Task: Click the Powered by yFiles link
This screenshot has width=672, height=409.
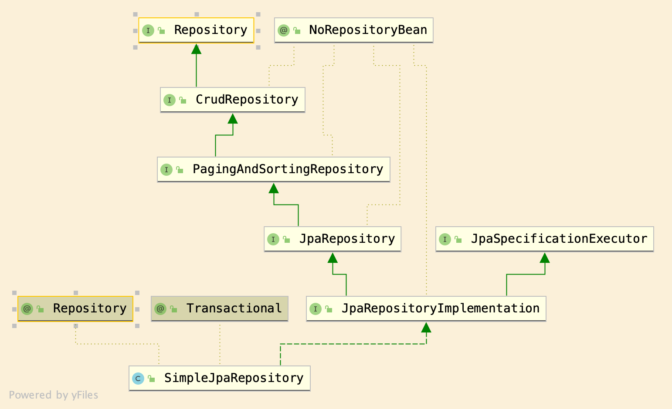Action: click(54, 395)
